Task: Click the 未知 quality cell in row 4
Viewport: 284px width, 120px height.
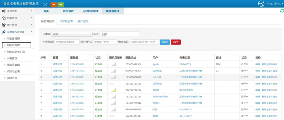Action: pyautogui.click(x=111, y=84)
